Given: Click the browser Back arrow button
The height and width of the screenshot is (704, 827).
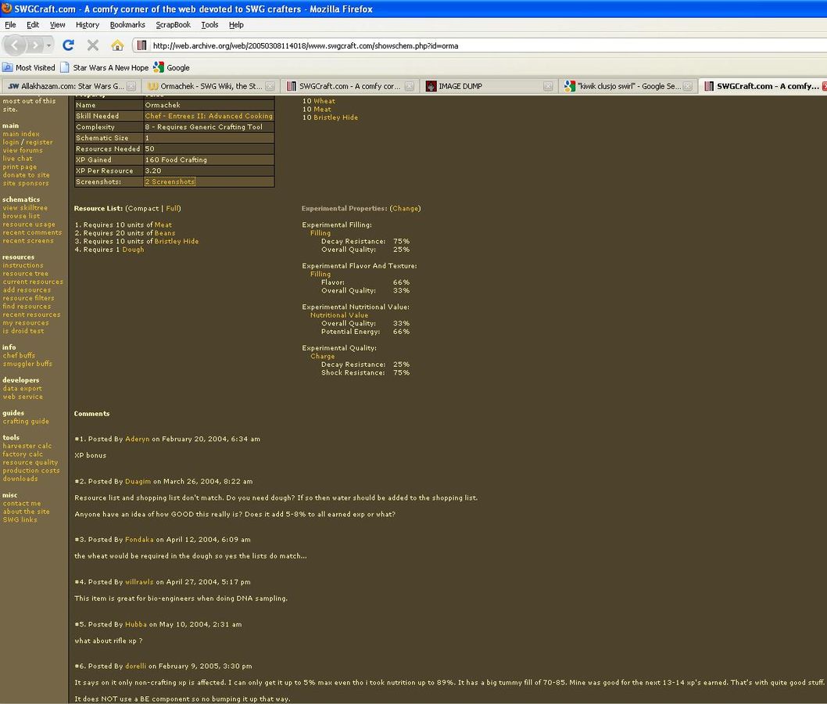Looking at the screenshot, I should 16,45.
